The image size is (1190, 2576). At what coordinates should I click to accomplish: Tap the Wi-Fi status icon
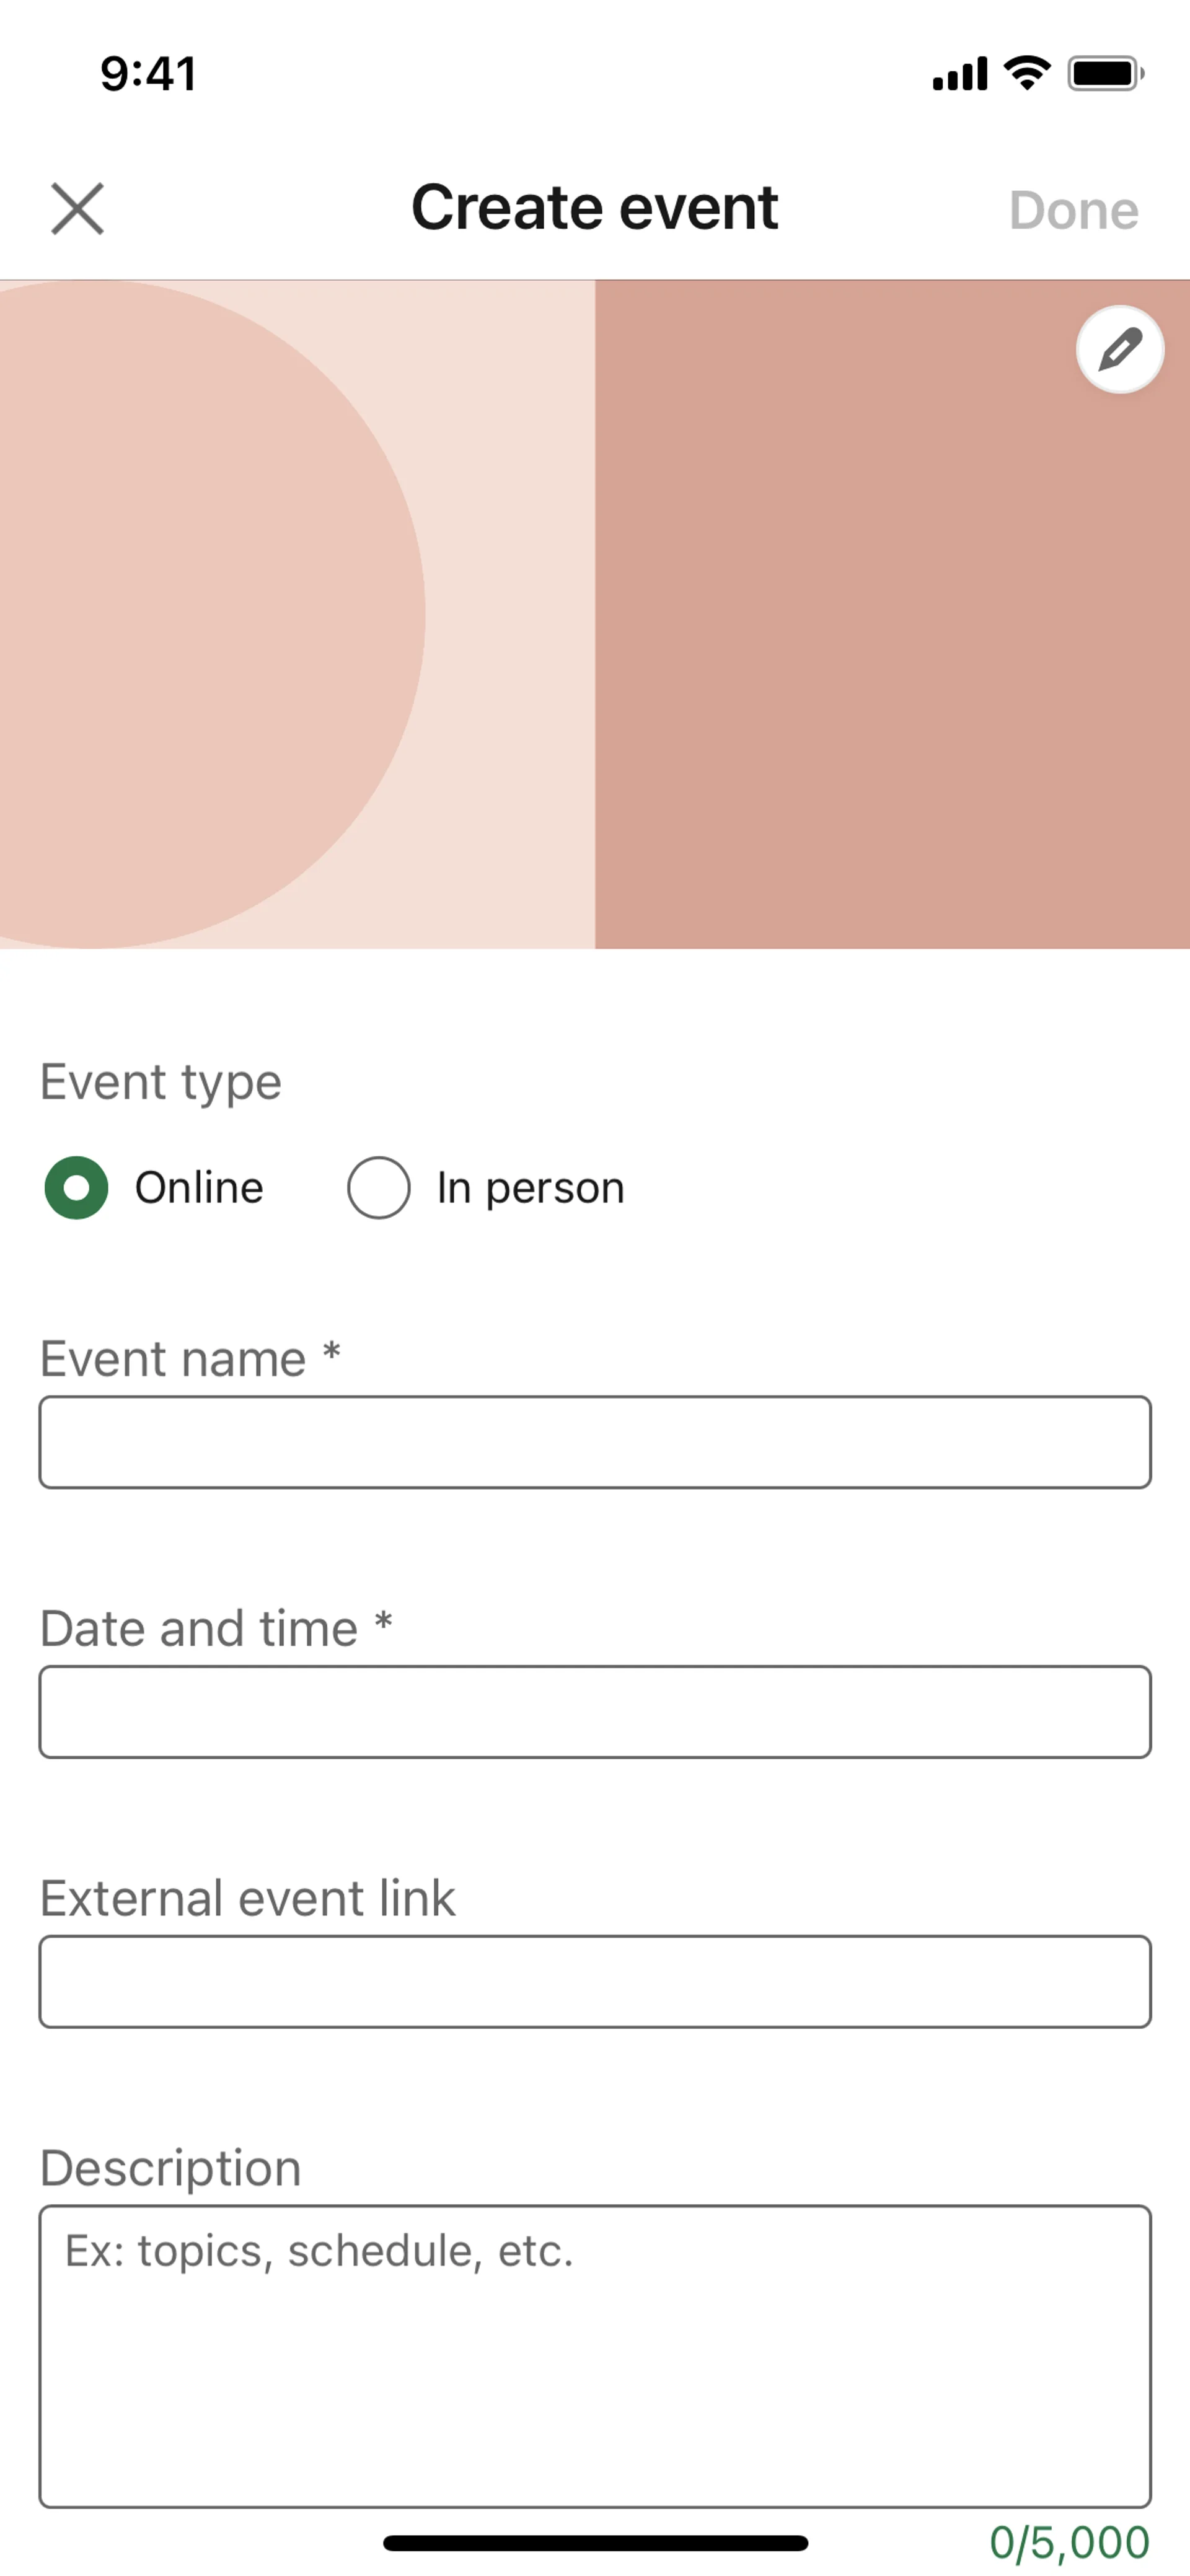tap(1027, 73)
